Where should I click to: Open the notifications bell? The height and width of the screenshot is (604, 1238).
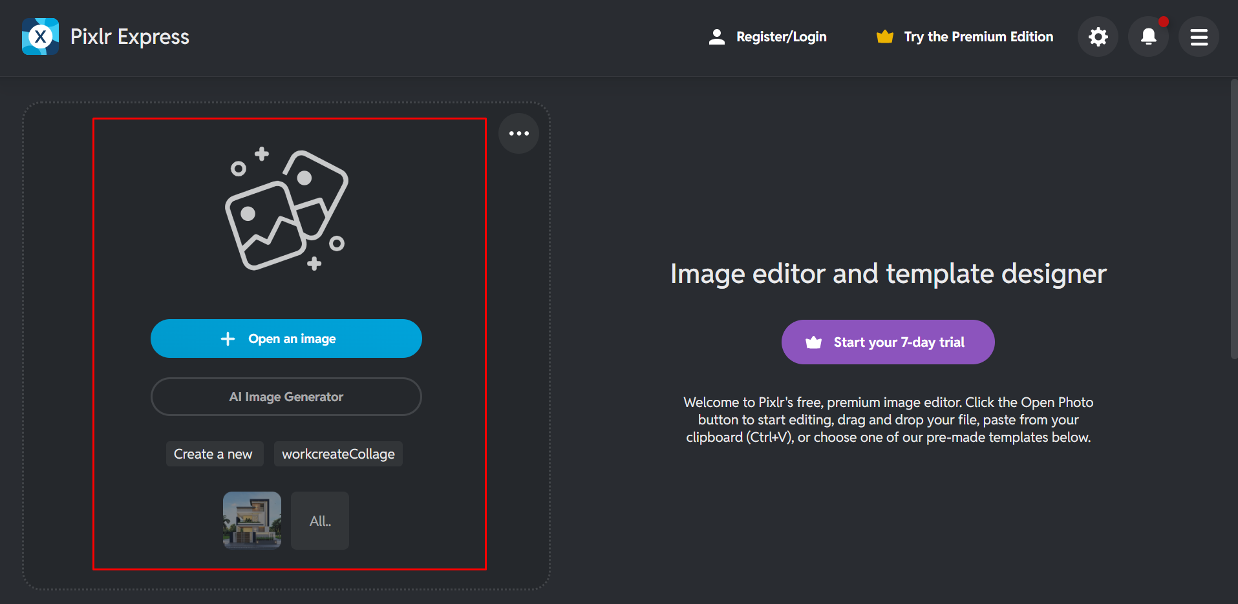pyautogui.click(x=1148, y=37)
